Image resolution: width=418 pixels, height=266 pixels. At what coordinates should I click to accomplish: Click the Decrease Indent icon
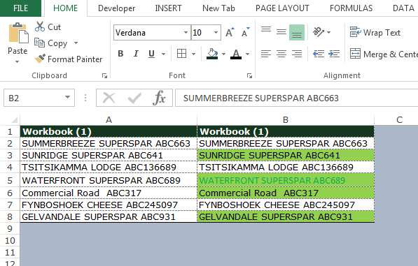pyautogui.click(x=319, y=54)
